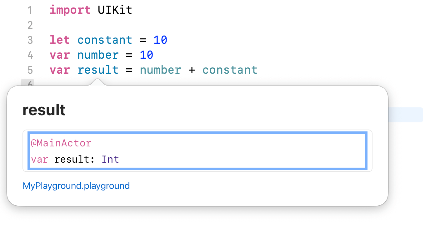Open the MyPlayground.playground link
425x226 pixels.
[76, 186]
